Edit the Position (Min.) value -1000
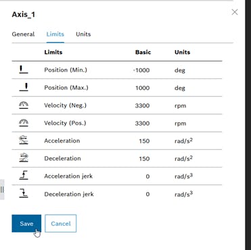Screen dimensions: 251x250 141,70
